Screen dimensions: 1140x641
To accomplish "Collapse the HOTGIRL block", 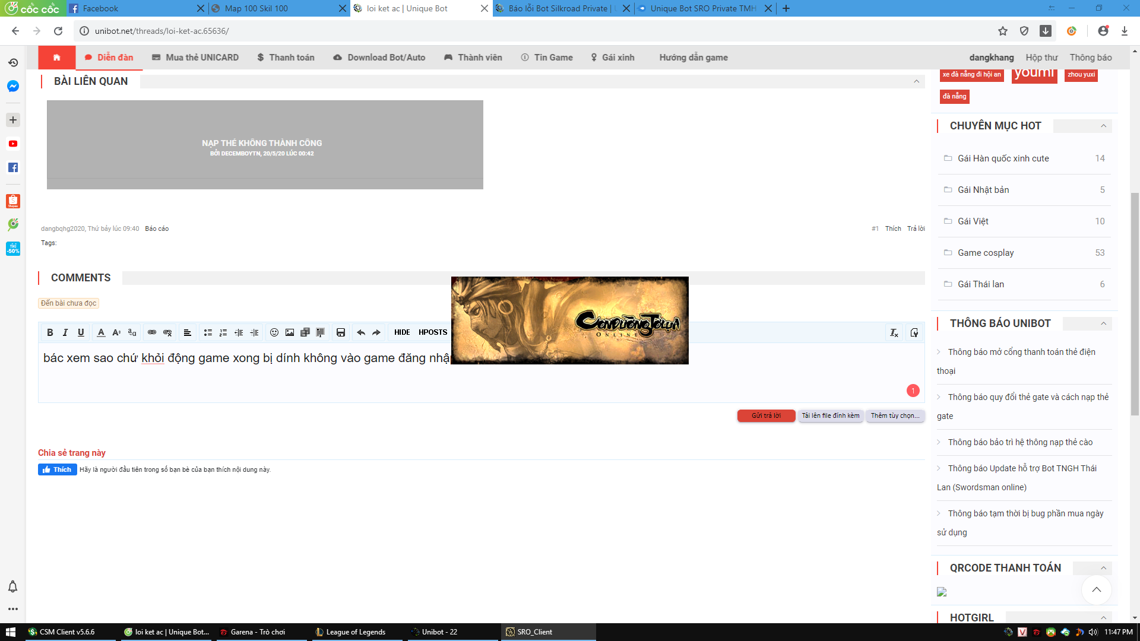I will click(1103, 618).
